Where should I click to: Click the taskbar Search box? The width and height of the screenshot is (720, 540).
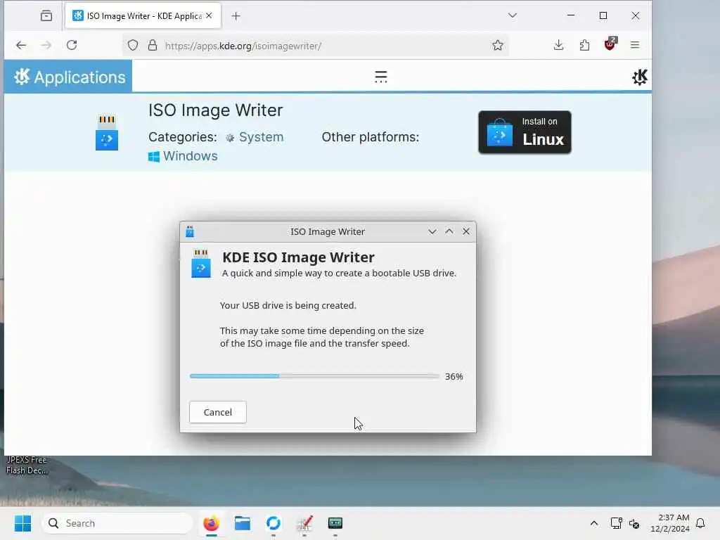pyautogui.click(x=117, y=523)
